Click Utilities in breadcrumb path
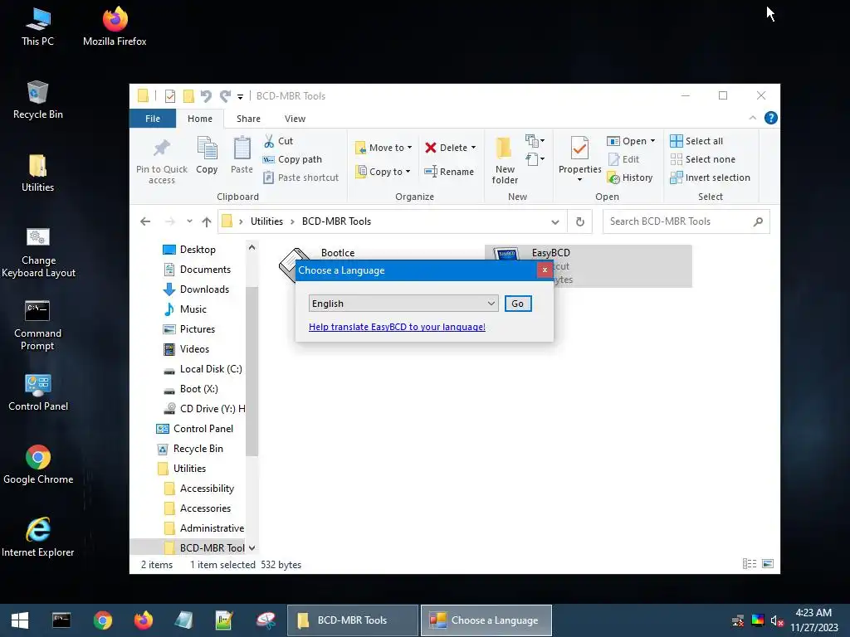Viewport: 850px width, 637px height. [266, 221]
